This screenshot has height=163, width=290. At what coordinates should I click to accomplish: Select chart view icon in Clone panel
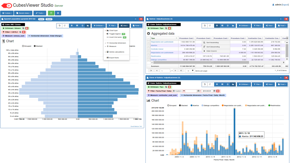tap(233, 84)
